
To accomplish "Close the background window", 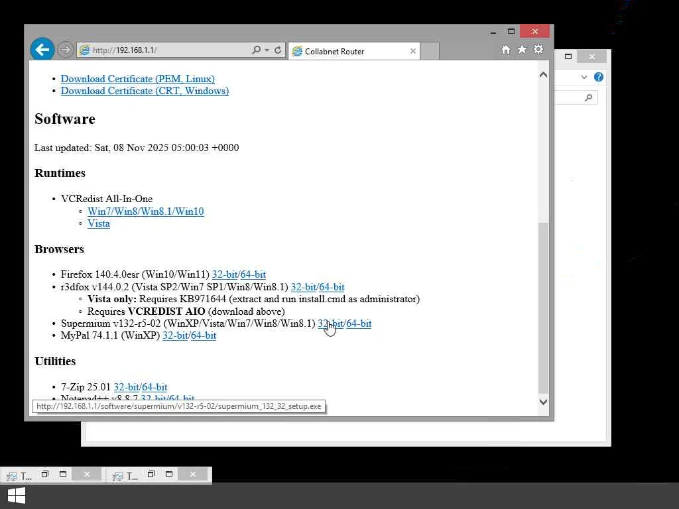I will click(592, 57).
